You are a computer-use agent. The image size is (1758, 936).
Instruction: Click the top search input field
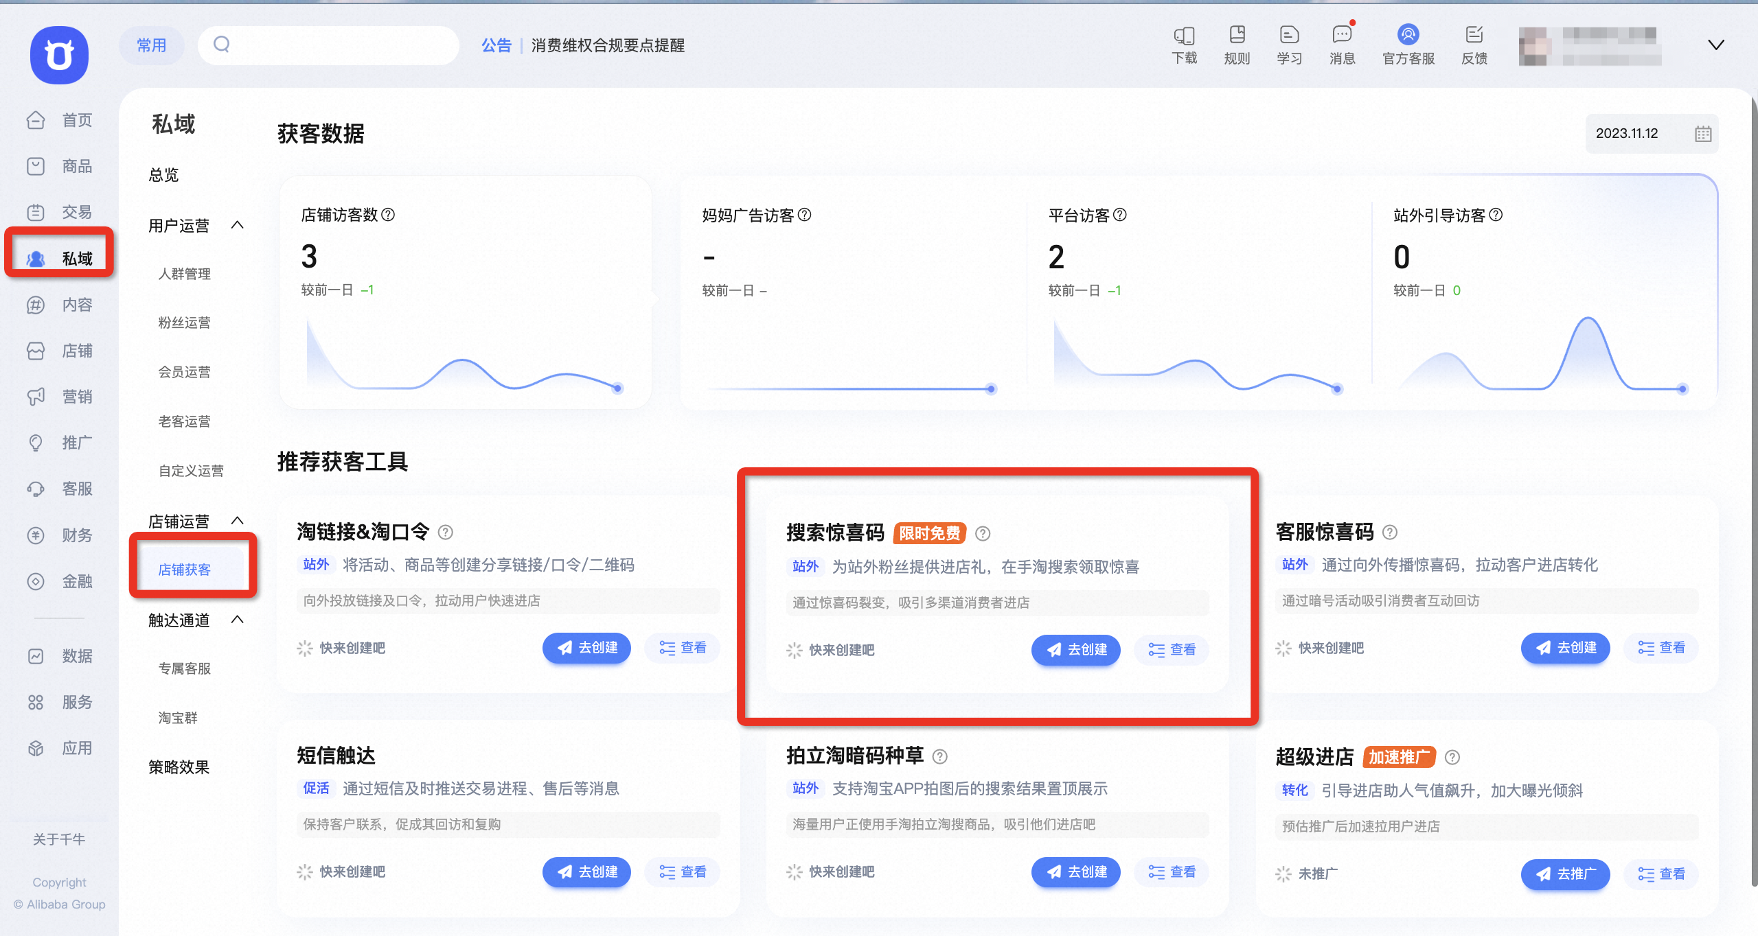click(328, 45)
